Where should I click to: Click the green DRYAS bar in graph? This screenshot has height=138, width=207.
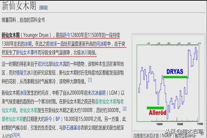pos(175,76)
